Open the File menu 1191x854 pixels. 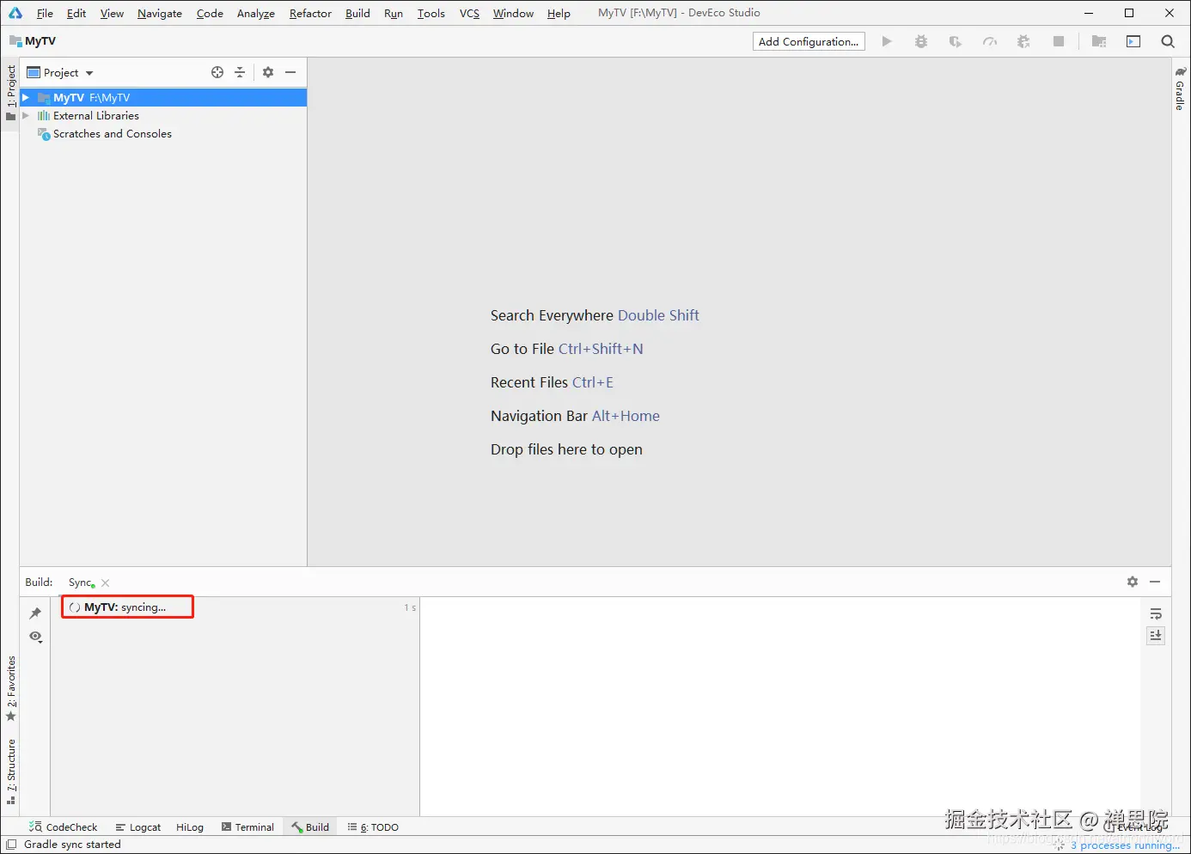45,13
